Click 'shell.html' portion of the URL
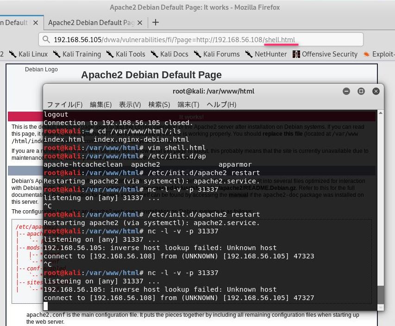This screenshot has height=326, width=395. (x=280, y=40)
